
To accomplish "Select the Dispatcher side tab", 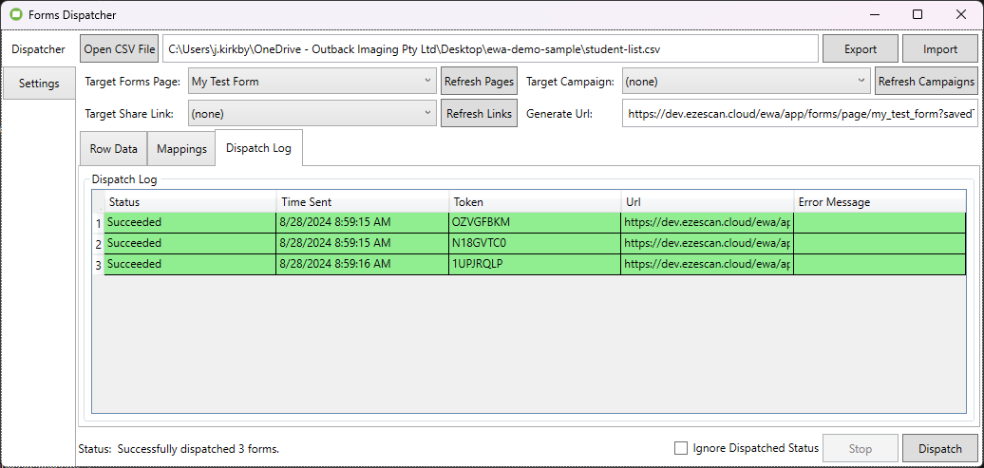I will (39, 49).
